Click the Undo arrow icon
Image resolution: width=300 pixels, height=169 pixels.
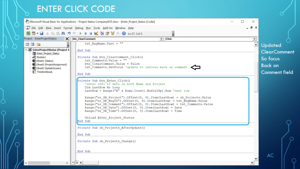pyautogui.click(x=69, y=34)
